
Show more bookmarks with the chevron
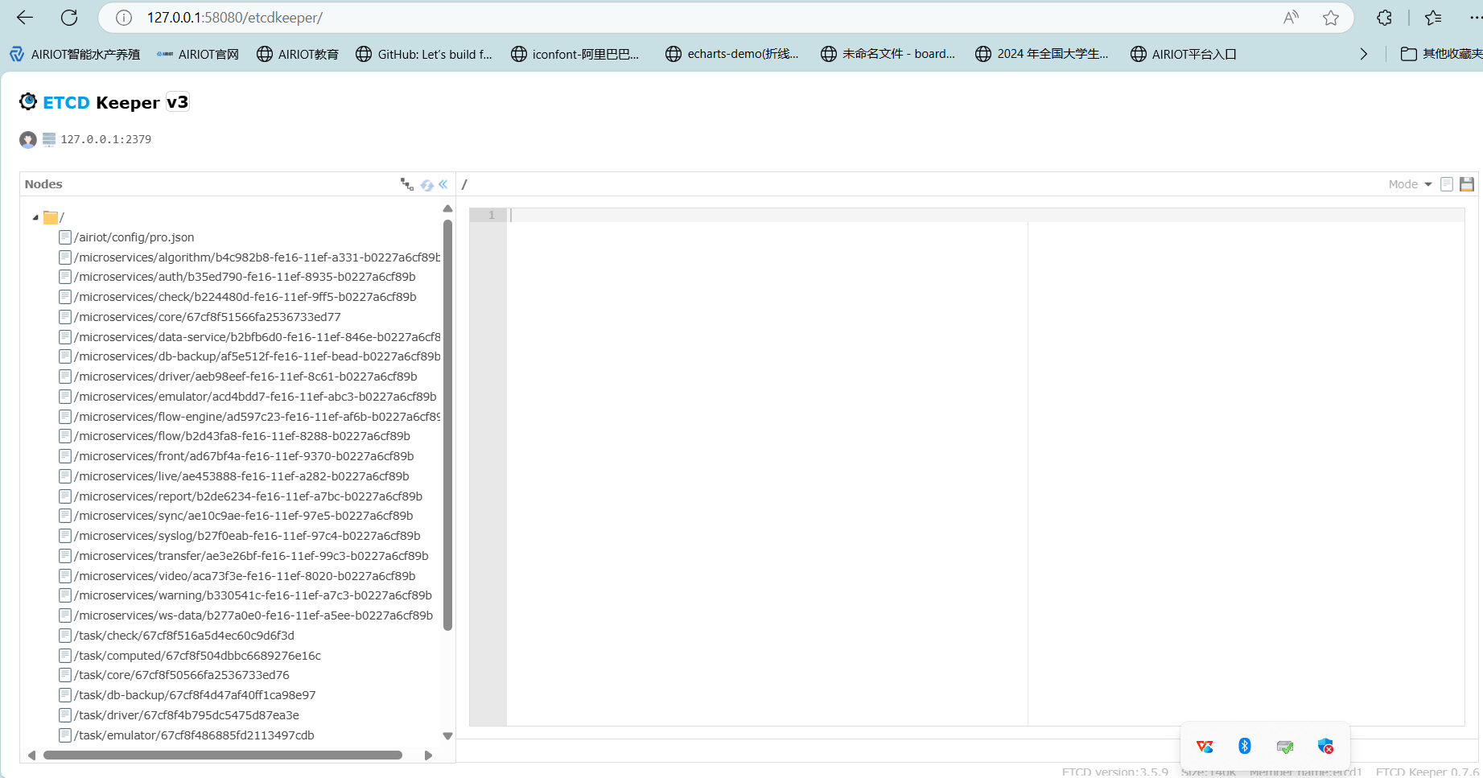coord(1363,54)
